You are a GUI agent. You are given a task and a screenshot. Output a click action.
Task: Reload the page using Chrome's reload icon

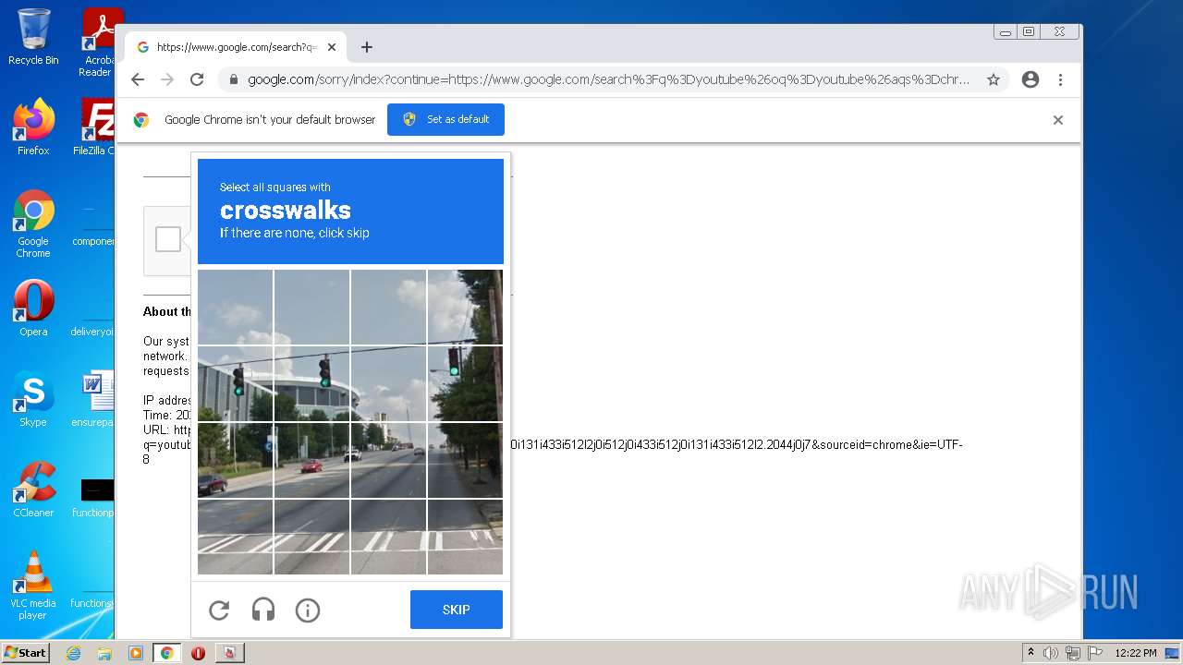[197, 79]
